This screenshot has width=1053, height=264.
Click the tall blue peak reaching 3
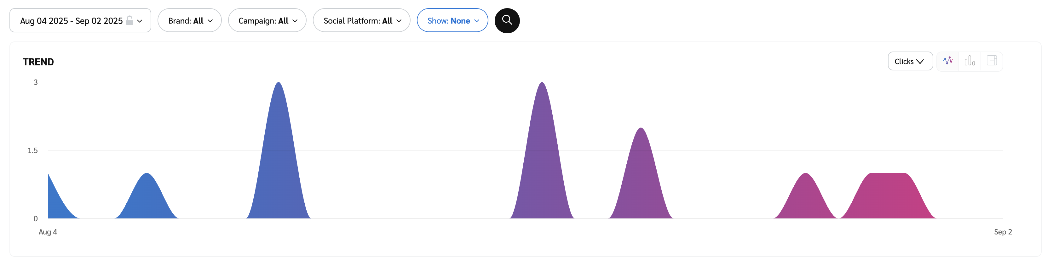pos(279,155)
